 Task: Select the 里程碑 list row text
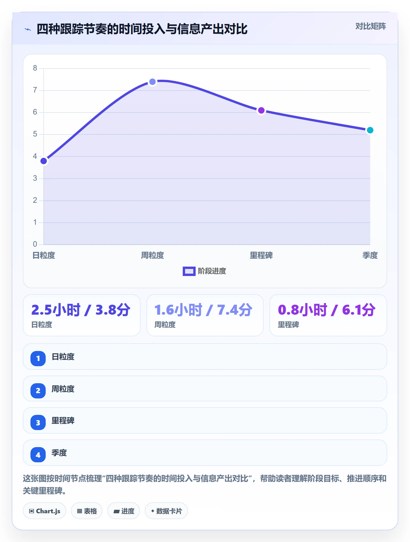(63, 421)
